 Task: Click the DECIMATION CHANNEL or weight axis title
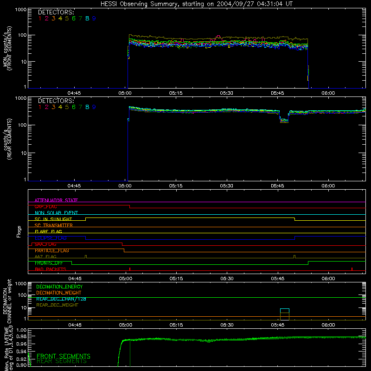[x=7, y=301]
